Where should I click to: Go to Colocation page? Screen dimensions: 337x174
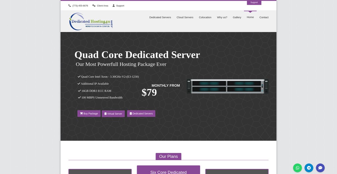[205, 17]
